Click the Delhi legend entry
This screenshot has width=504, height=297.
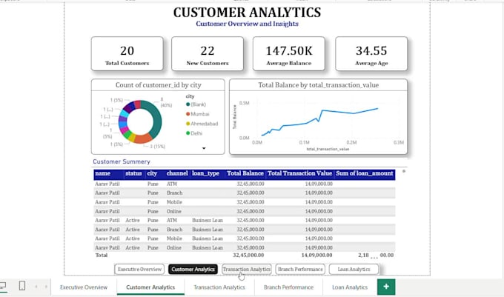point(194,133)
